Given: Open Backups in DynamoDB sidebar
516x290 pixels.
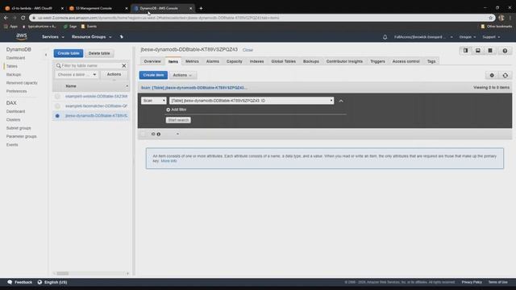Looking at the screenshot, I should (x=14, y=75).
